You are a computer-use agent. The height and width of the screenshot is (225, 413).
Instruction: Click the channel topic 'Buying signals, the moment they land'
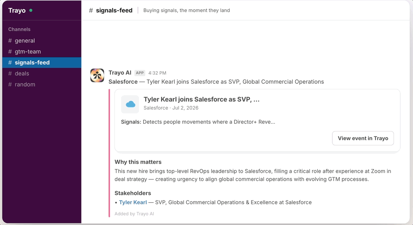(x=187, y=11)
